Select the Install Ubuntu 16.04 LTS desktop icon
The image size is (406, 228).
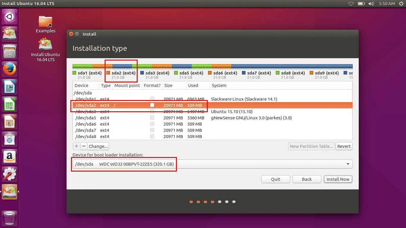coord(45,50)
